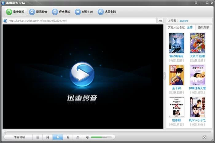215x143 pixels.
Task: Open the 迅雷影院 cinema section
Action: [x=107, y=12]
